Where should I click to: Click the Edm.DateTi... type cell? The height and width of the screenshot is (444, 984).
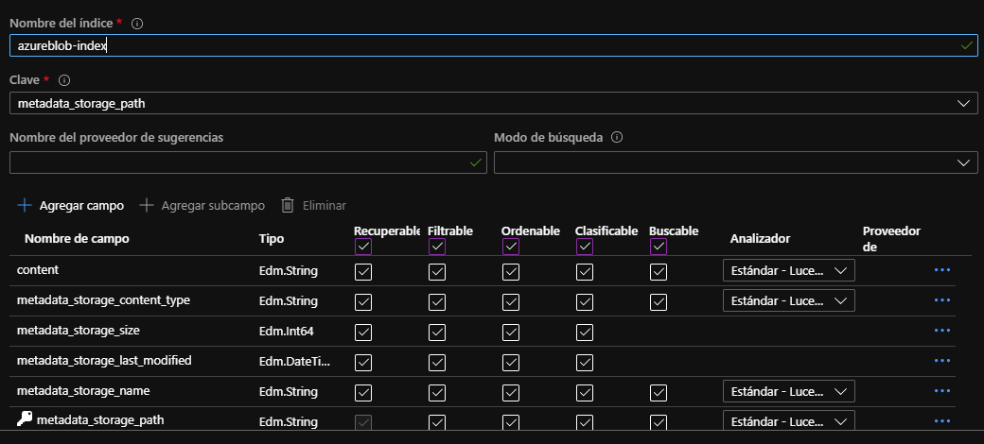pyautogui.click(x=294, y=362)
